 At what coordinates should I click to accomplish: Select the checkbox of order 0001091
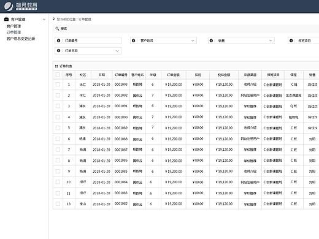click(58, 106)
